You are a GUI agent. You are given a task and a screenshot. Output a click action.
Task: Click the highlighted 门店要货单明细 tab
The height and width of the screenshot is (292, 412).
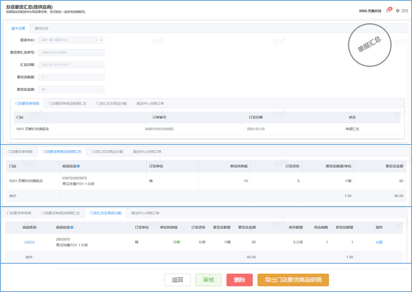(27, 103)
